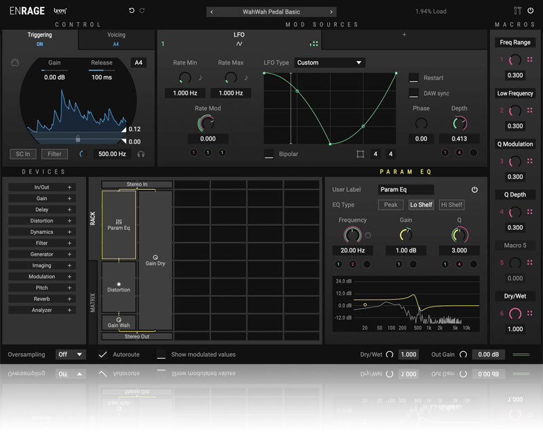Click the 500.00 Hz filter value field
Image resolution: width=543 pixels, height=432 pixels.
112,154
